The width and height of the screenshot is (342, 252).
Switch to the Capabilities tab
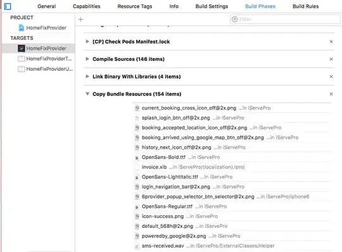click(87, 6)
